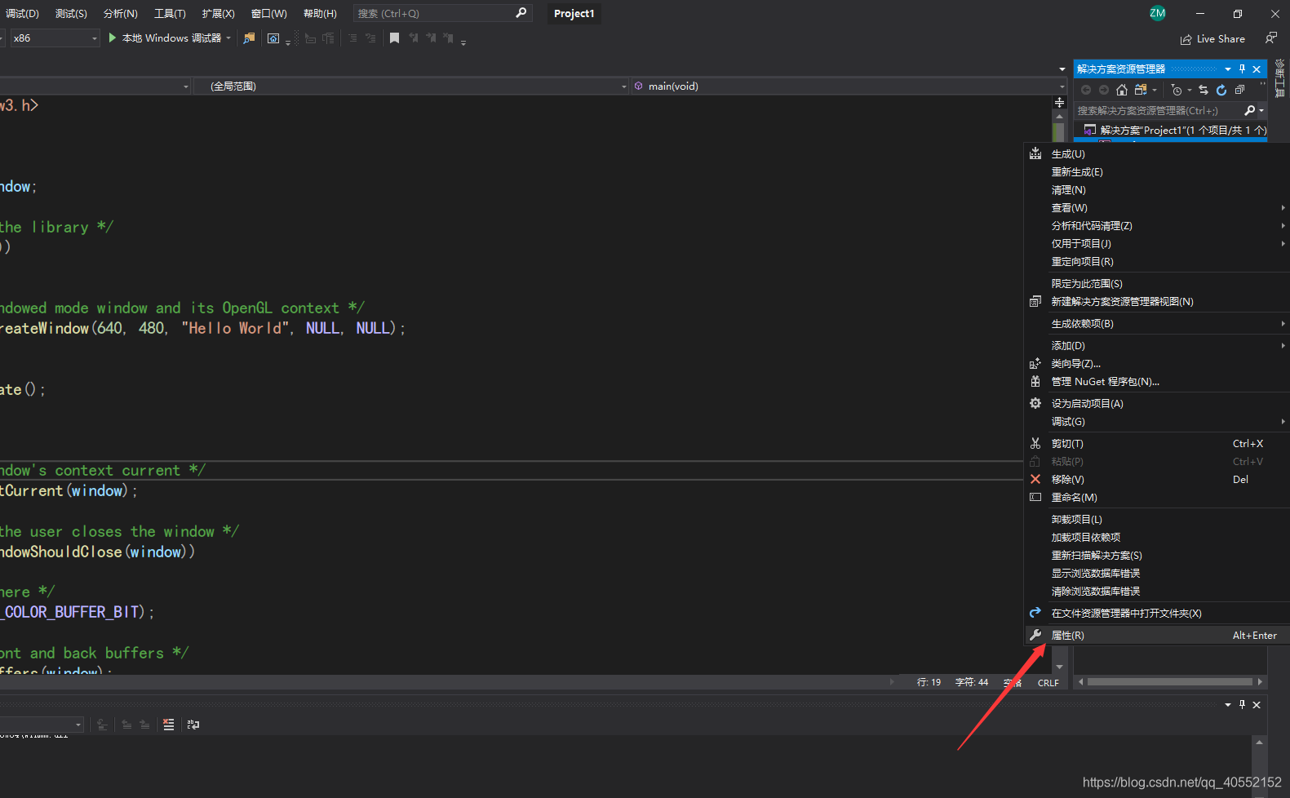Expand the 仅用于项目(J) submenu
Image resolution: width=1290 pixels, height=798 pixels.
tap(1156, 244)
